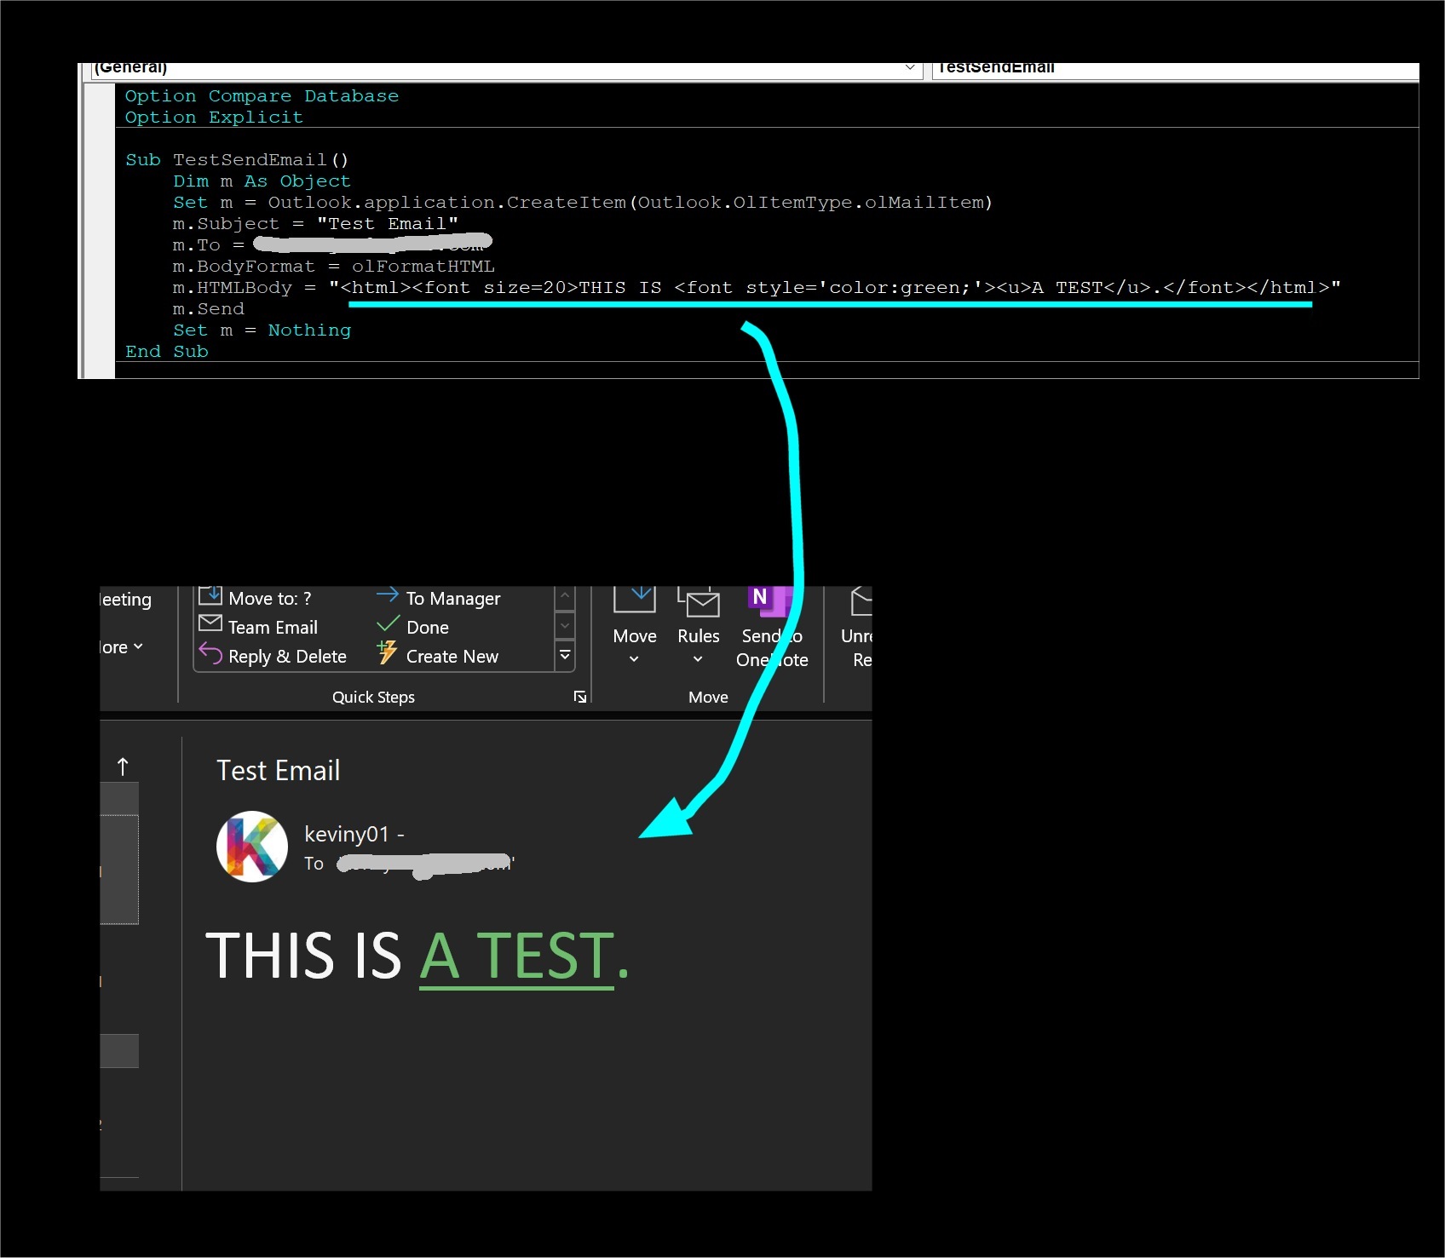
Task: Click the up arrow in message list
Action: click(123, 767)
